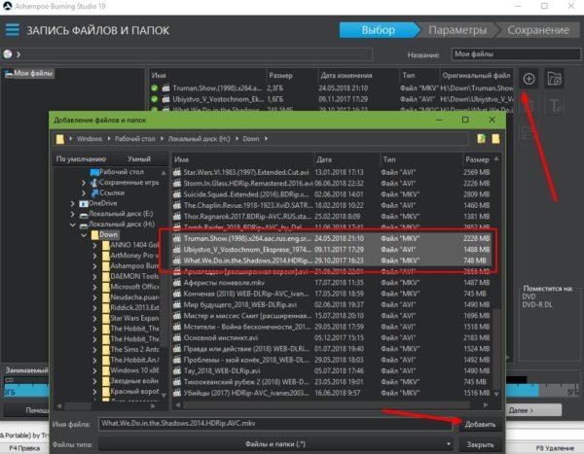Click the plus add-files icon in main window
584x454 pixels.
pos(529,79)
